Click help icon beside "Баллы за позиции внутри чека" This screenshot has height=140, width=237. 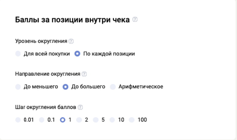point(135,20)
